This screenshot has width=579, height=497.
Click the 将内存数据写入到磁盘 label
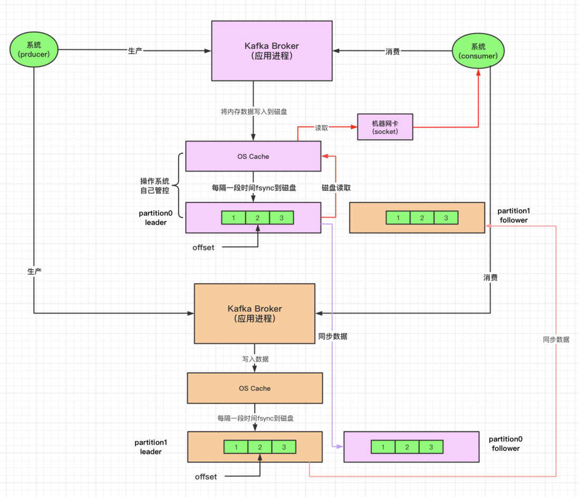(x=254, y=111)
